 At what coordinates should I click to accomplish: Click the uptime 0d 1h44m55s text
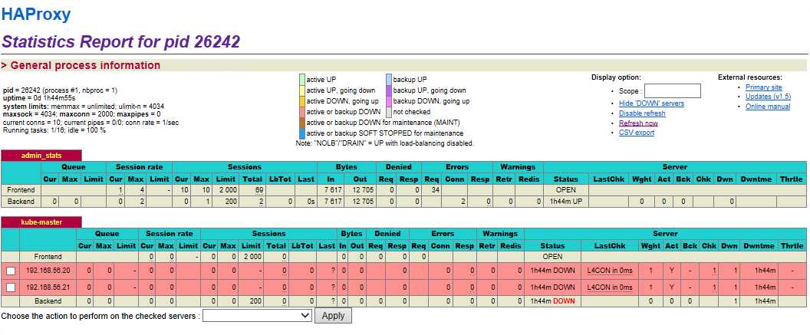pyautogui.click(x=39, y=97)
